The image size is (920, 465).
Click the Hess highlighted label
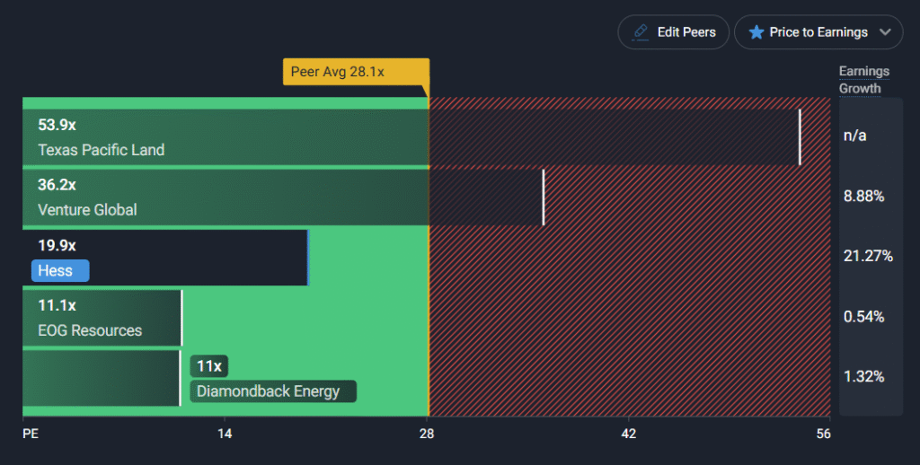(x=60, y=271)
